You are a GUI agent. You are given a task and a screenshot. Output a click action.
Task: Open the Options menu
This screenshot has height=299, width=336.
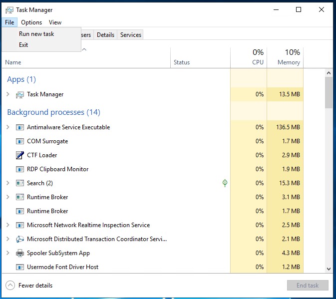[31, 22]
